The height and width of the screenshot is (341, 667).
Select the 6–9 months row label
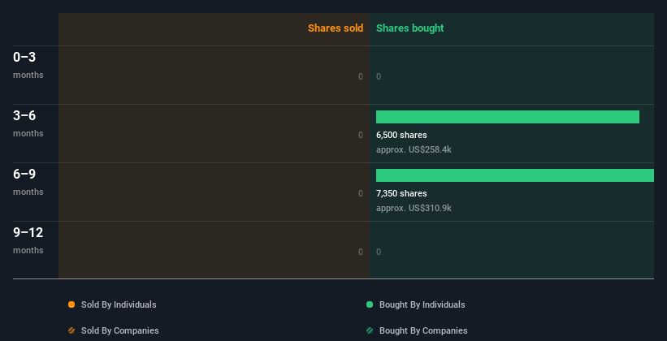pos(28,182)
